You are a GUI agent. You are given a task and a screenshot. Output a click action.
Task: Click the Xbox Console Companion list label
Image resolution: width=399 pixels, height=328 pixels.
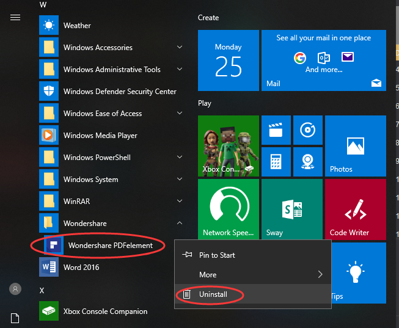coord(105,312)
